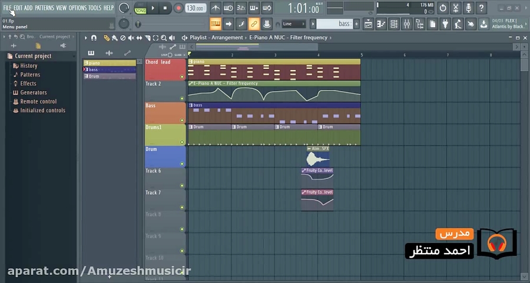The height and width of the screenshot is (283, 530).
Task: Open the Line snap dropdown
Action: pyautogui.click(x=294, y=24)
